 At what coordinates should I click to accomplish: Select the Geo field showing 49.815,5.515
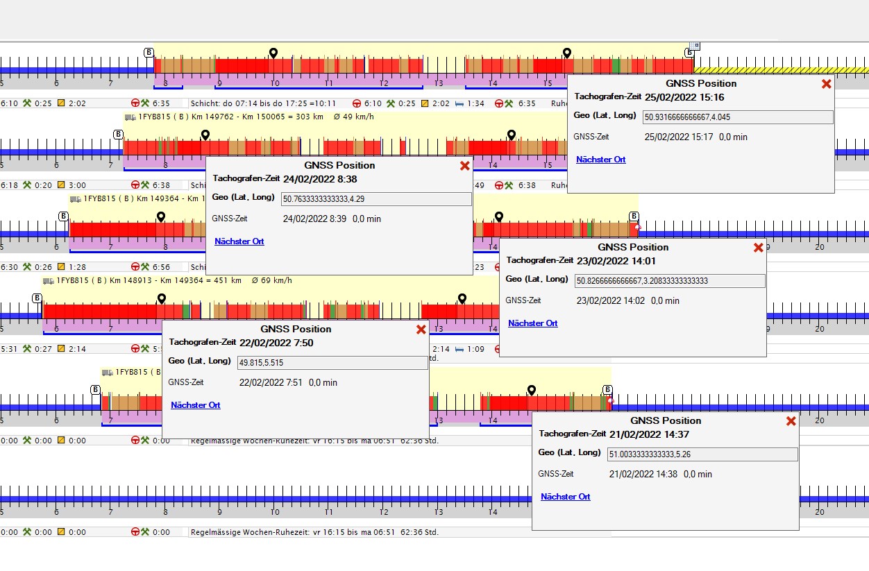pyautogui.click(x=332, y=363)
